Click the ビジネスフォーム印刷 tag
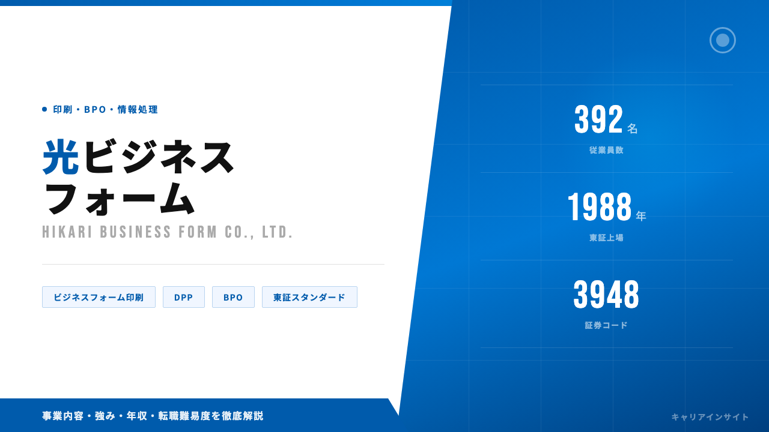 click(x=99, y=297)
